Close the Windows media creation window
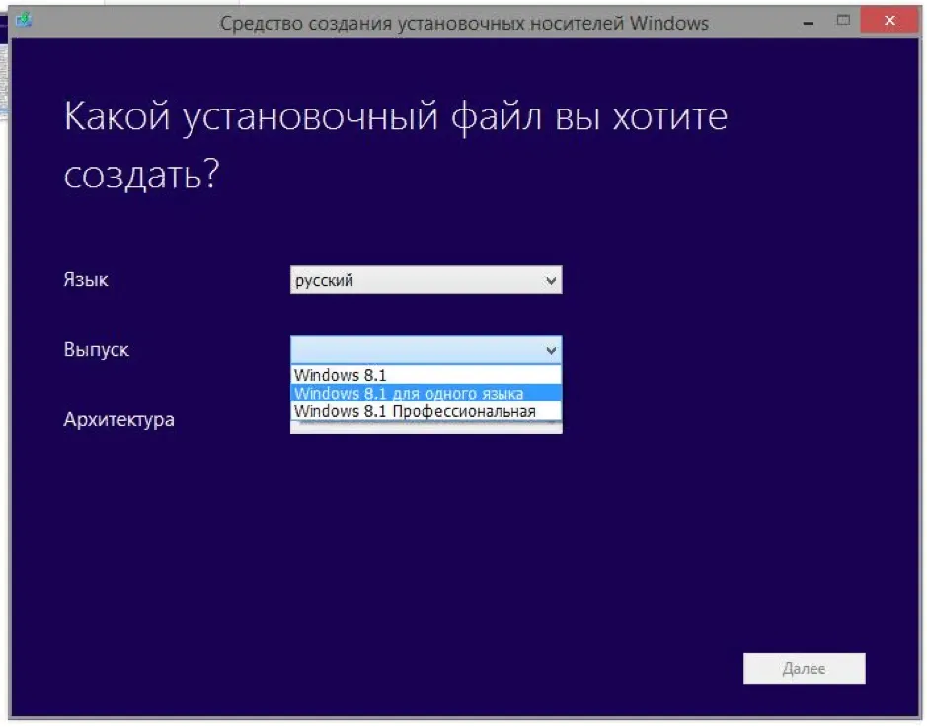The width and height of the screenshot is (927, 727). click(x=889, y=21)
